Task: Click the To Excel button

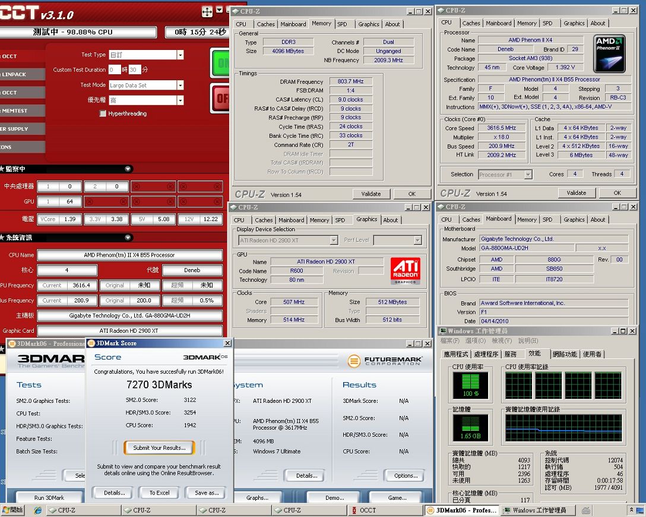Action: coord(159,493)
